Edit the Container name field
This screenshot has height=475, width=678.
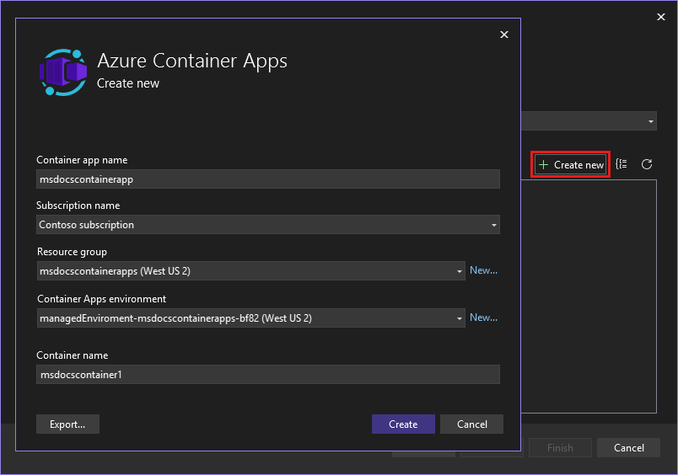[268, 375]
